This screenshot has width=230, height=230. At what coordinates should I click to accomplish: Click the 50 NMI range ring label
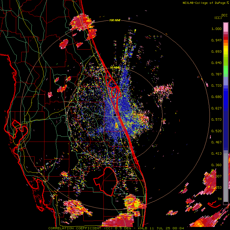point(115,68)
